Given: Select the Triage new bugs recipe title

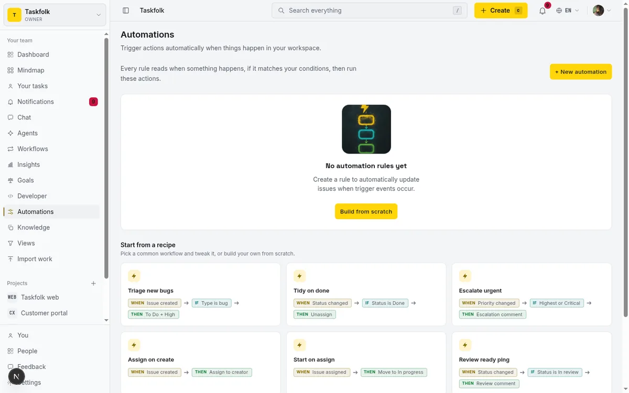Looking at the screenshot, I should tap(150, 291).
